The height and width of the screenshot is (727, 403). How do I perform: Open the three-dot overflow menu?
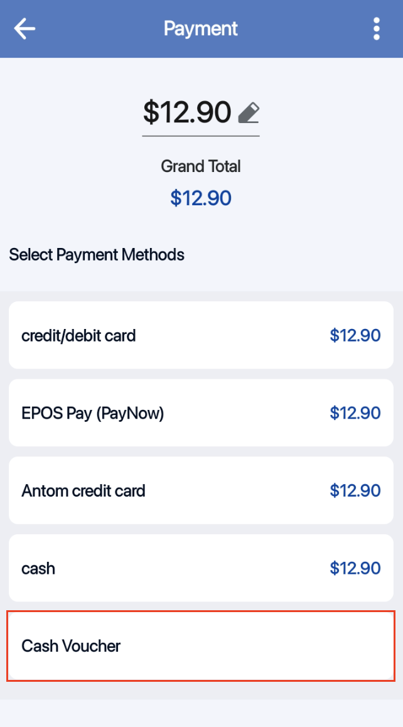tap(376, 29)
